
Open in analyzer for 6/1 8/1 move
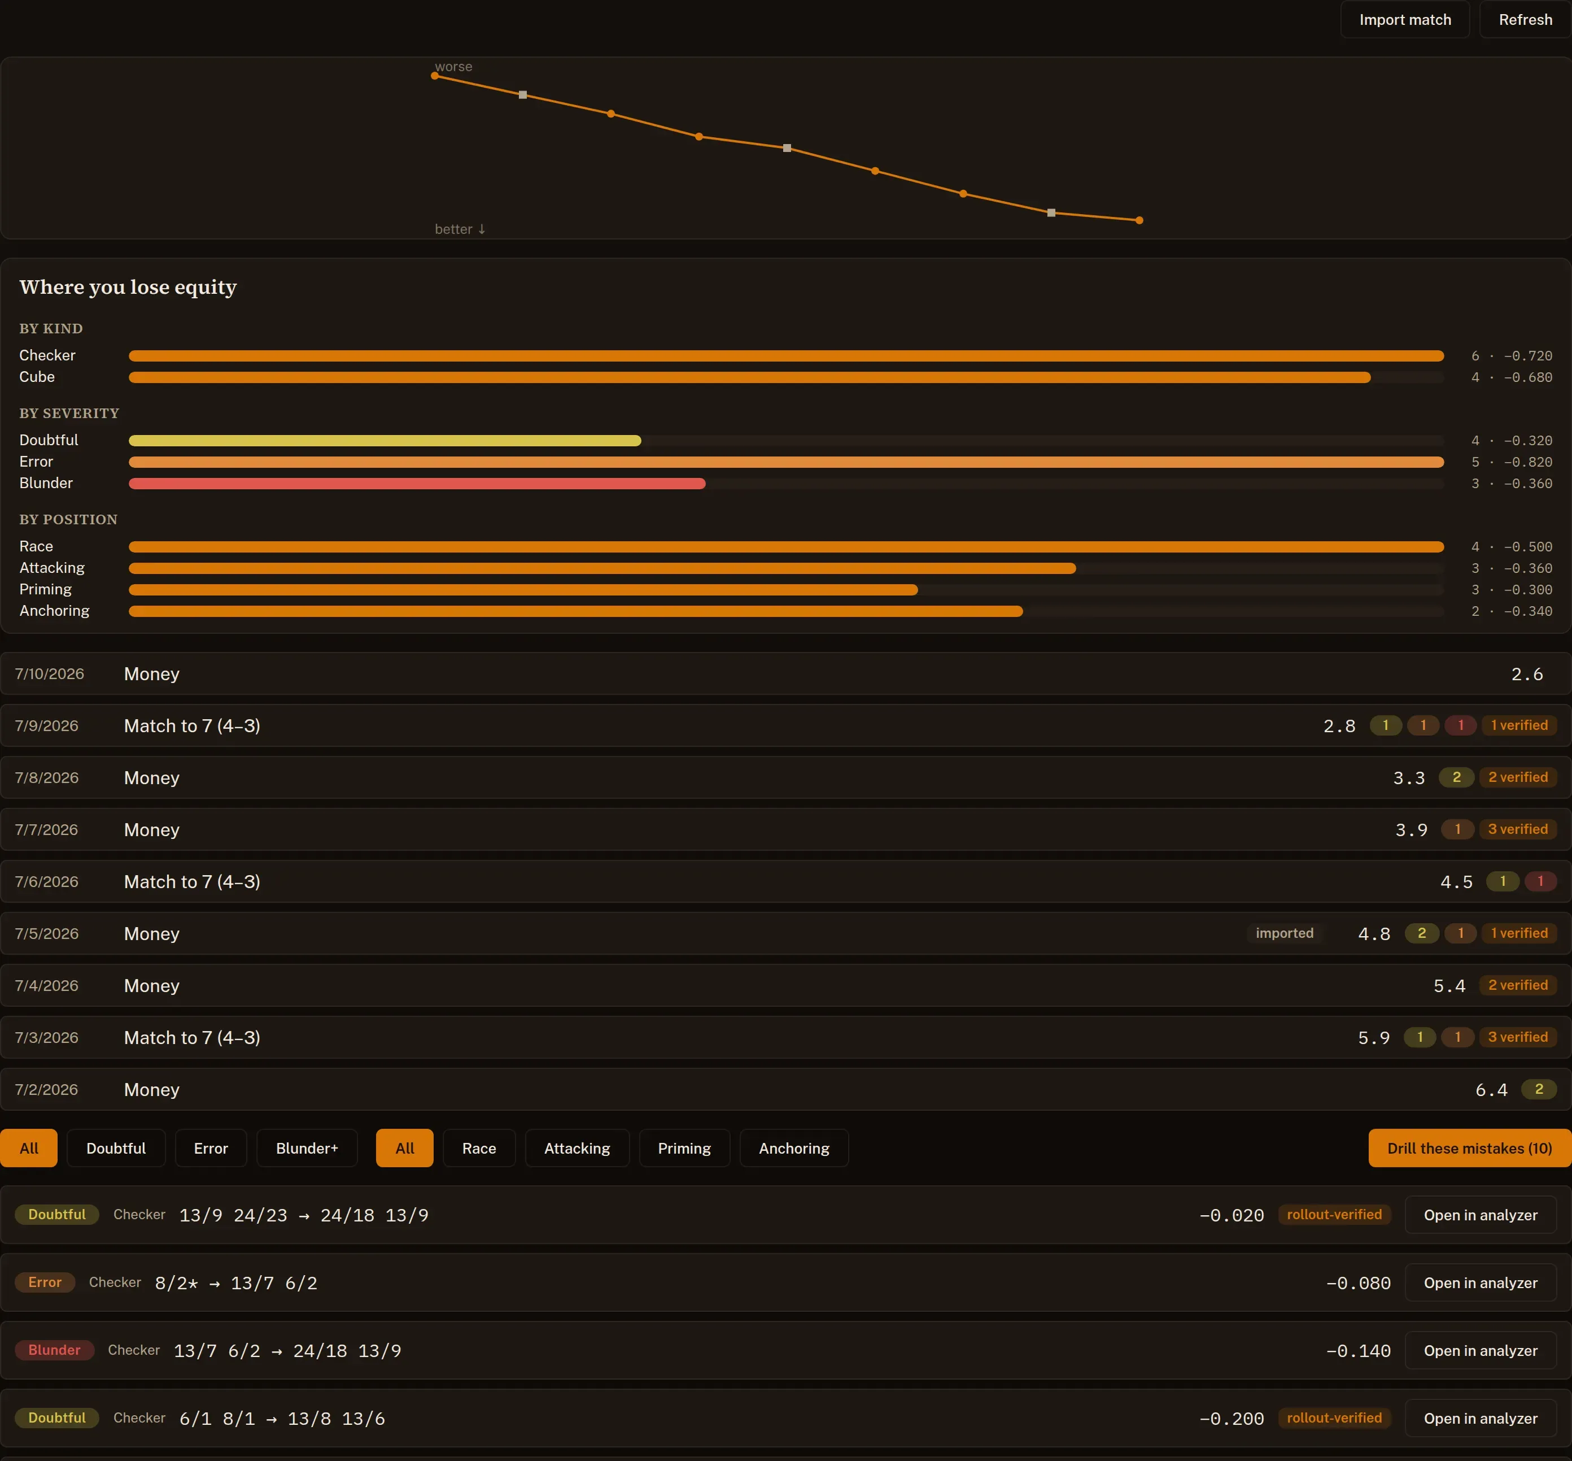[1481, 1418]
